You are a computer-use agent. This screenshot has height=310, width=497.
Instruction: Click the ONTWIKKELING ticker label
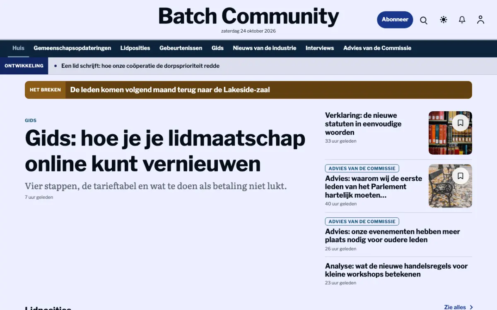click(24, 66)
